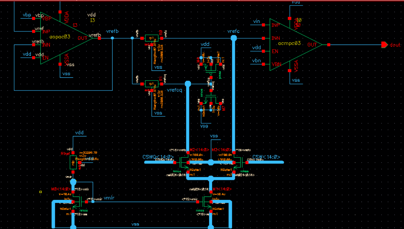Select the dout pin name text

click(395, 45)
